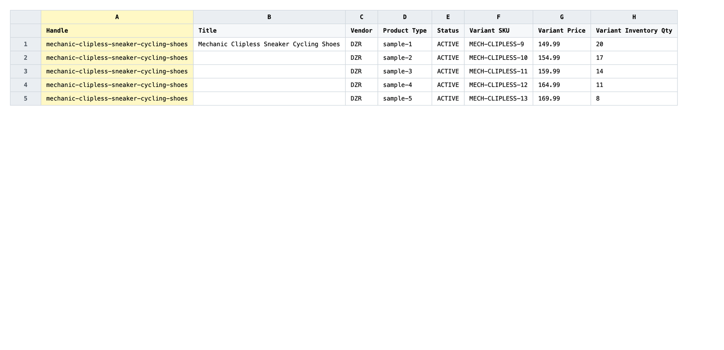Select column G header
The width and height of the screenshot is (724, 350).
(x=562, y=17)
